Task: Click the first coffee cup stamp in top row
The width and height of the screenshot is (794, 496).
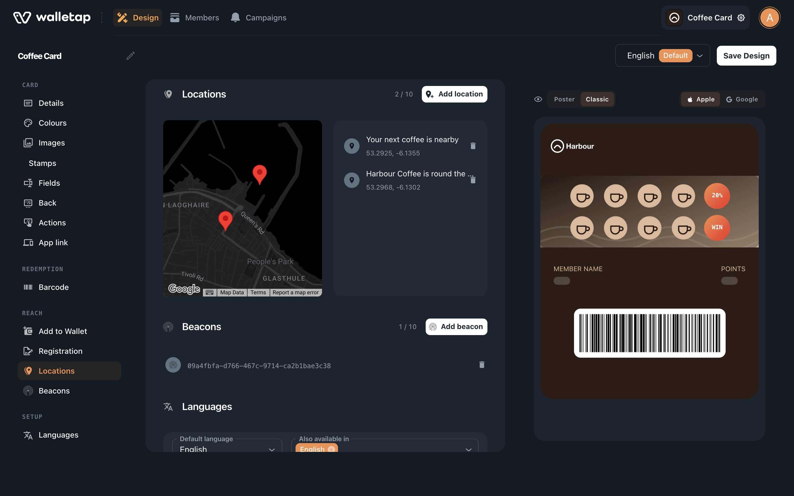Action: click(x=582, y=196)
